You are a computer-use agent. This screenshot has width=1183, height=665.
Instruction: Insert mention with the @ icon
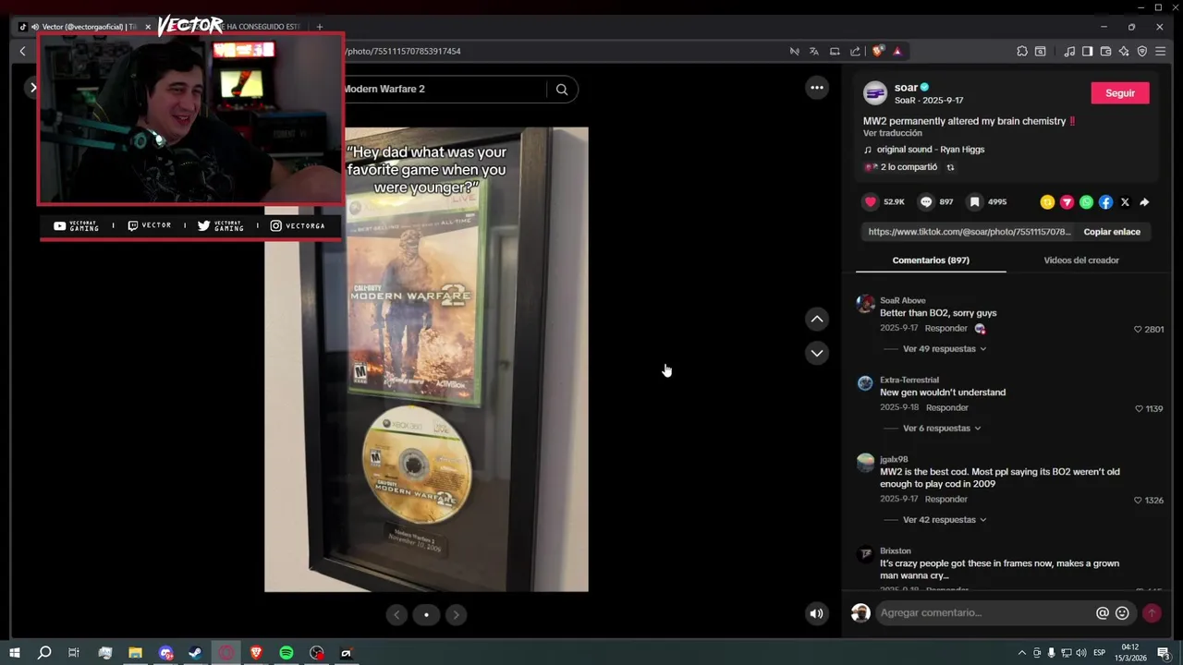(x=1102, y=612)
